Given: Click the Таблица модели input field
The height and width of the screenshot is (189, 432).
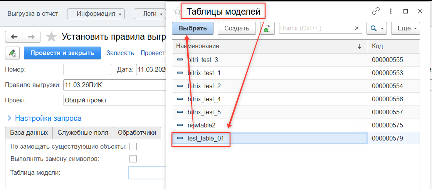Looking at the screenshot, I should [147, 172].
